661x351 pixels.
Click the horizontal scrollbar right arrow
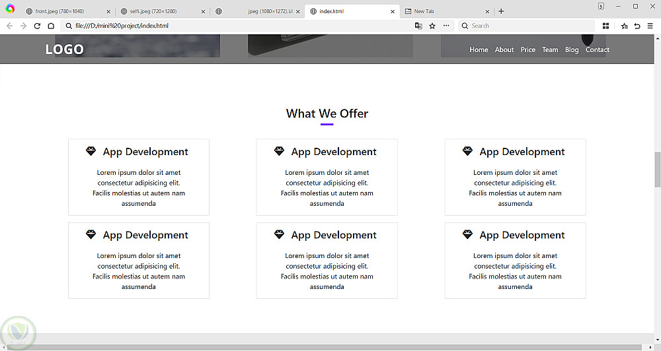[x=650, y=347]
